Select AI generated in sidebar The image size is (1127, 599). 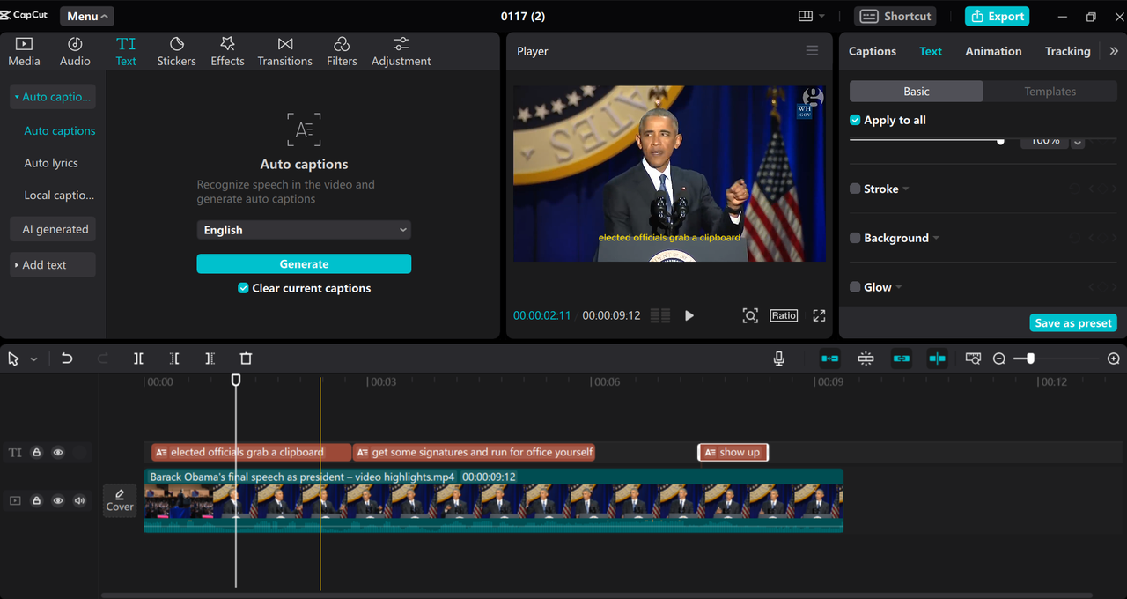(53, 229)
